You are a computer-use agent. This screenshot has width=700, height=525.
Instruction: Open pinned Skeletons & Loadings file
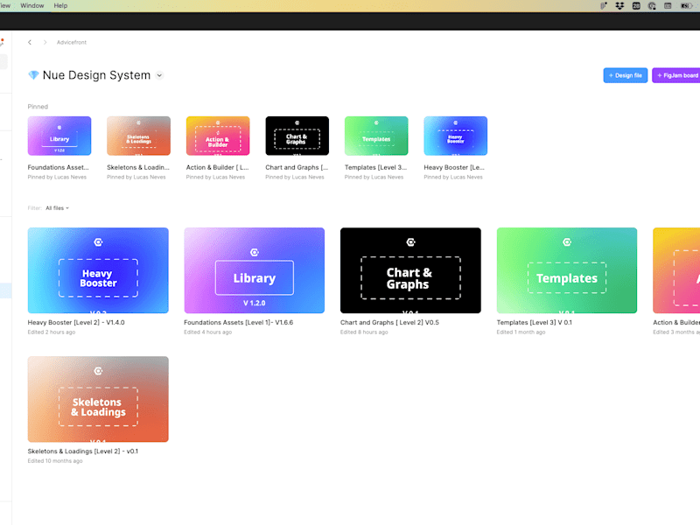click(x=138, y=136)
